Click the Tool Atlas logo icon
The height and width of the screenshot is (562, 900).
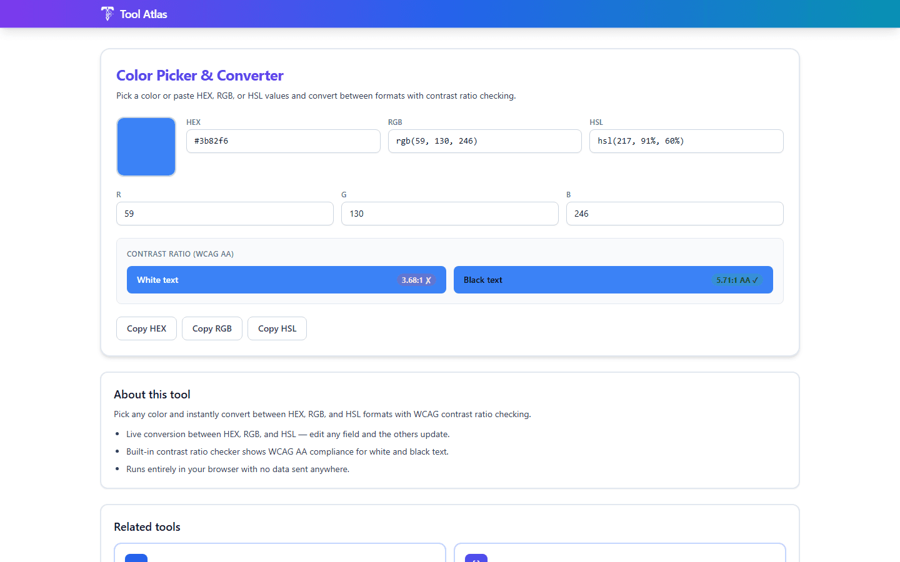pyautogui.click(x=107, y=13)
